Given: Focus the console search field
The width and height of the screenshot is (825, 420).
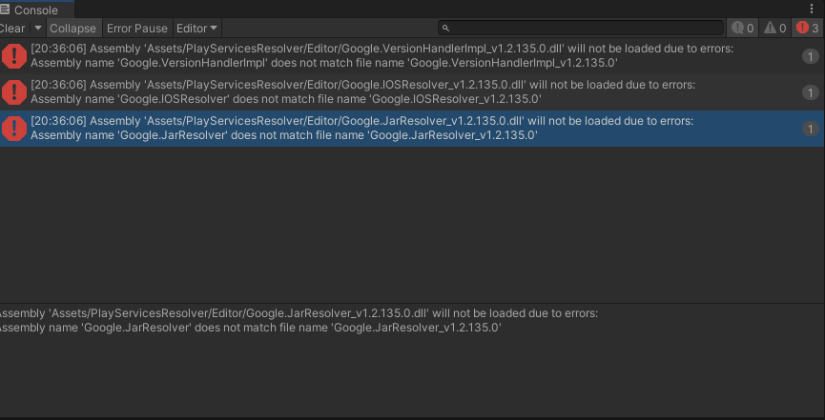Looking at the screenshot, I should pyautogui.click(x=581, y=28).
